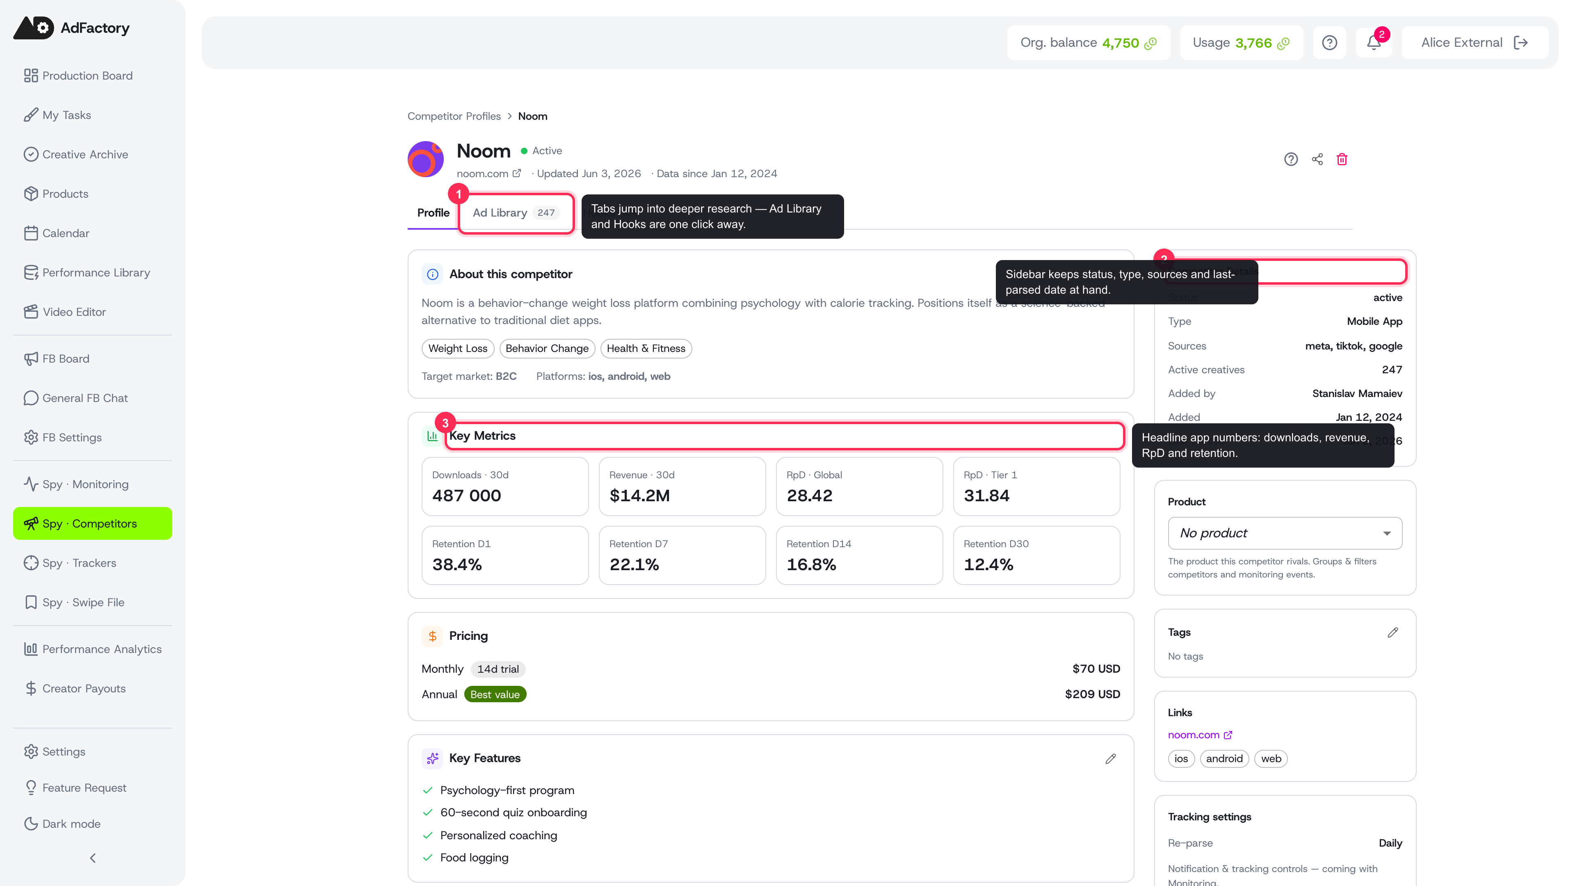Screen dimensions: 1575x886
Task: Click the ios platform chip
Action: point(1181,759)
